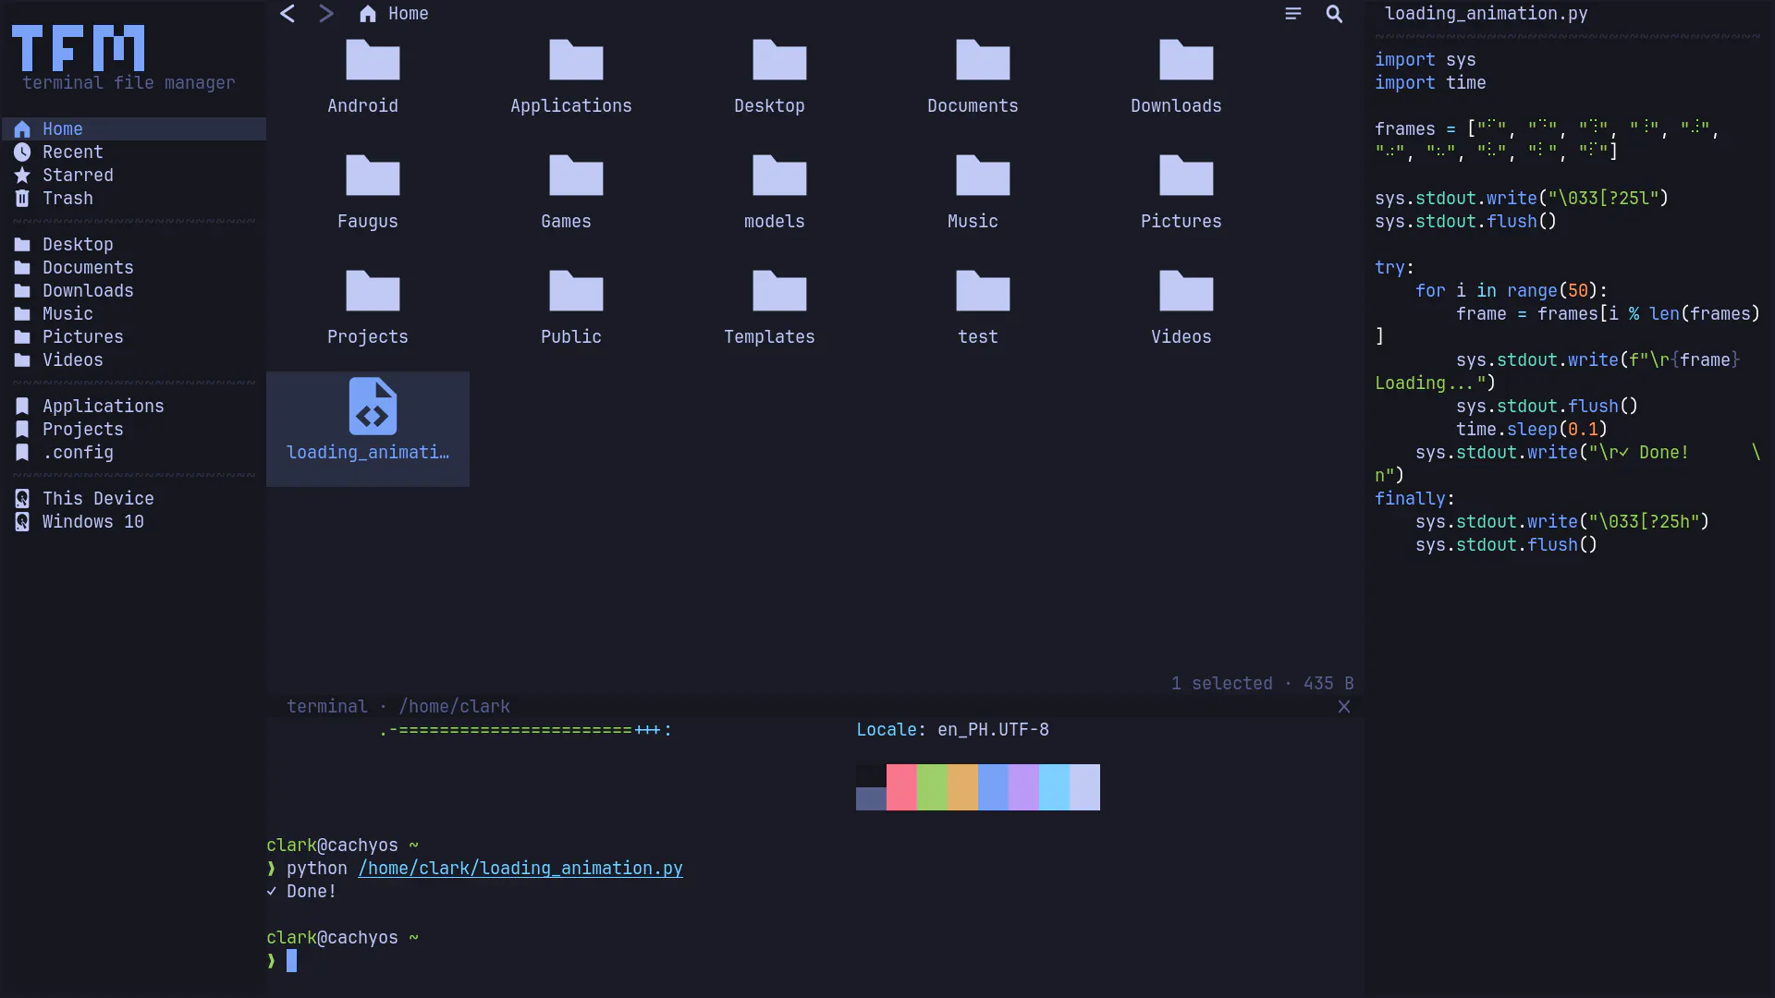Screen dimensions: 1775x998
Task: Select the loading_animation.py file icon
Action: [x=373, y=407]
